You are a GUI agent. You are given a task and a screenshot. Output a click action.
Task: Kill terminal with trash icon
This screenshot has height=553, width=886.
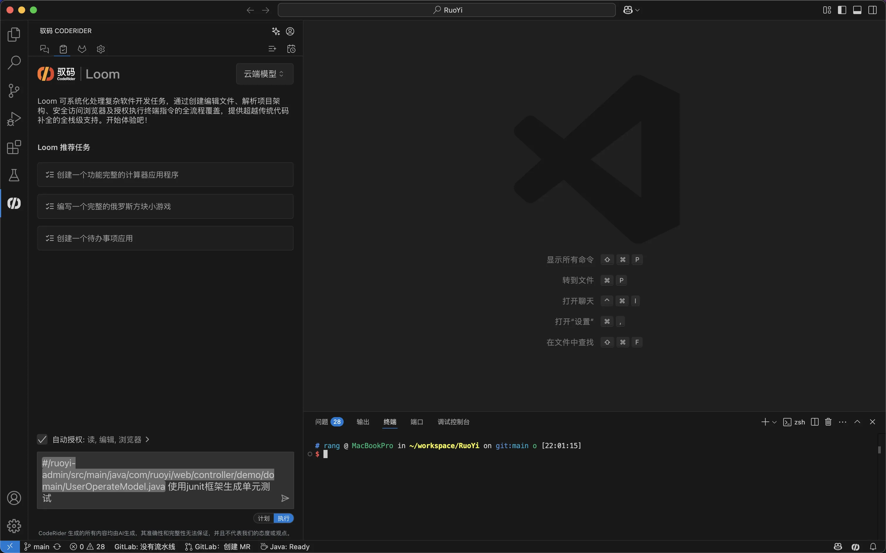point(828,422)
